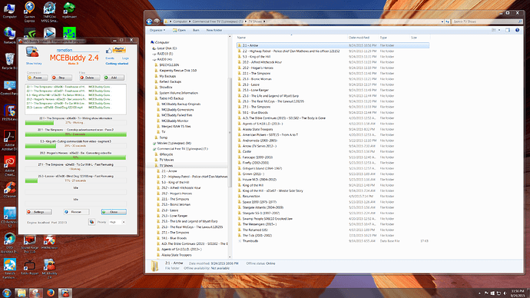Open the Show history link
The width and height of the screenshot is (530, 298).
point(34,64)
